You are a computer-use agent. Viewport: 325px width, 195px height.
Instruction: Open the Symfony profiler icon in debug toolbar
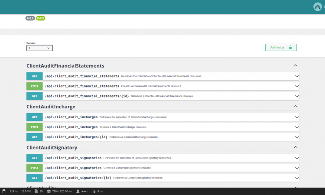3,191
